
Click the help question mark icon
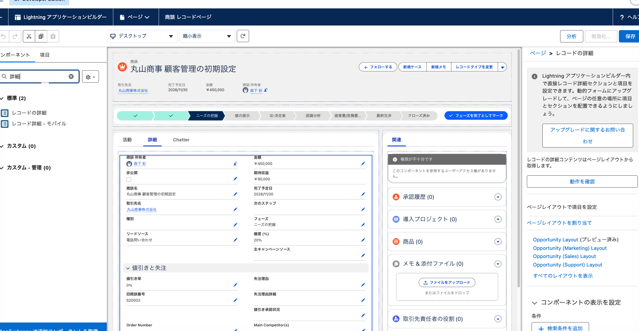tap(622, 17)
